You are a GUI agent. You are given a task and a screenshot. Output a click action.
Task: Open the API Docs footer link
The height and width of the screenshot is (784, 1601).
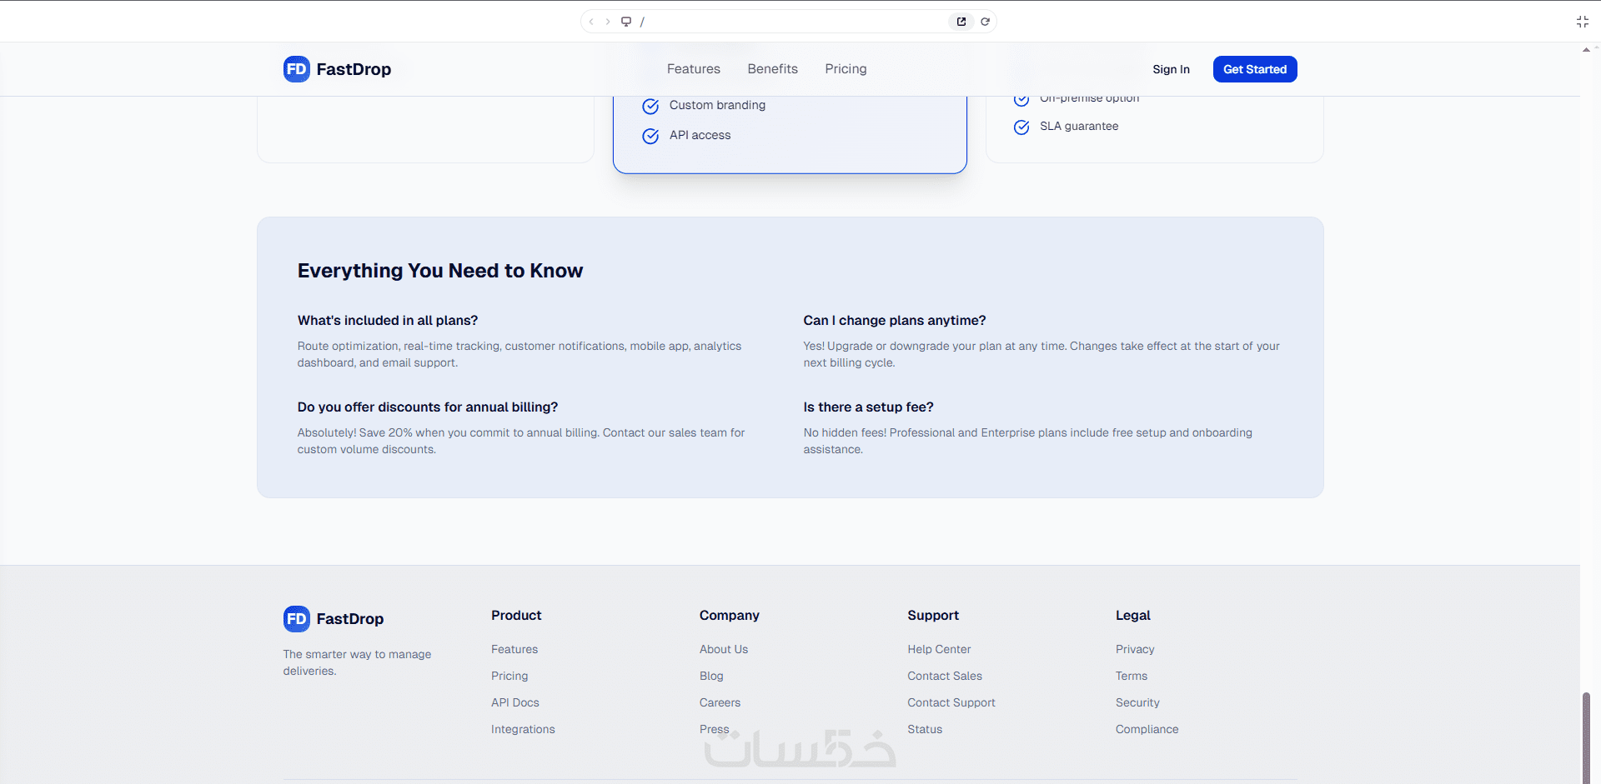coord(515,702)
